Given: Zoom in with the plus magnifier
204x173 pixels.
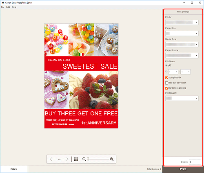Looking at the screenshot, I should tap(112, 159).
